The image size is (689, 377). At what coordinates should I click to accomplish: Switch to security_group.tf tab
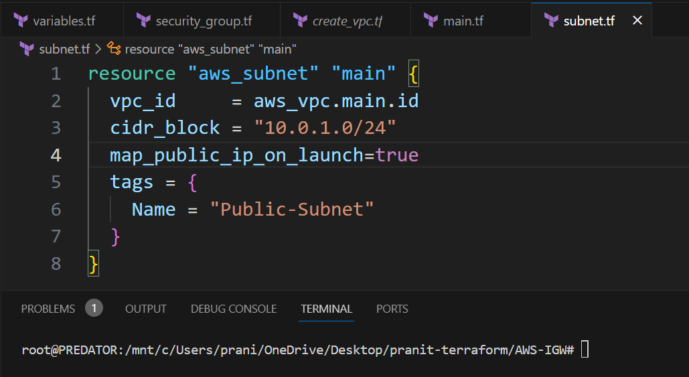click(x=203, y=21)
